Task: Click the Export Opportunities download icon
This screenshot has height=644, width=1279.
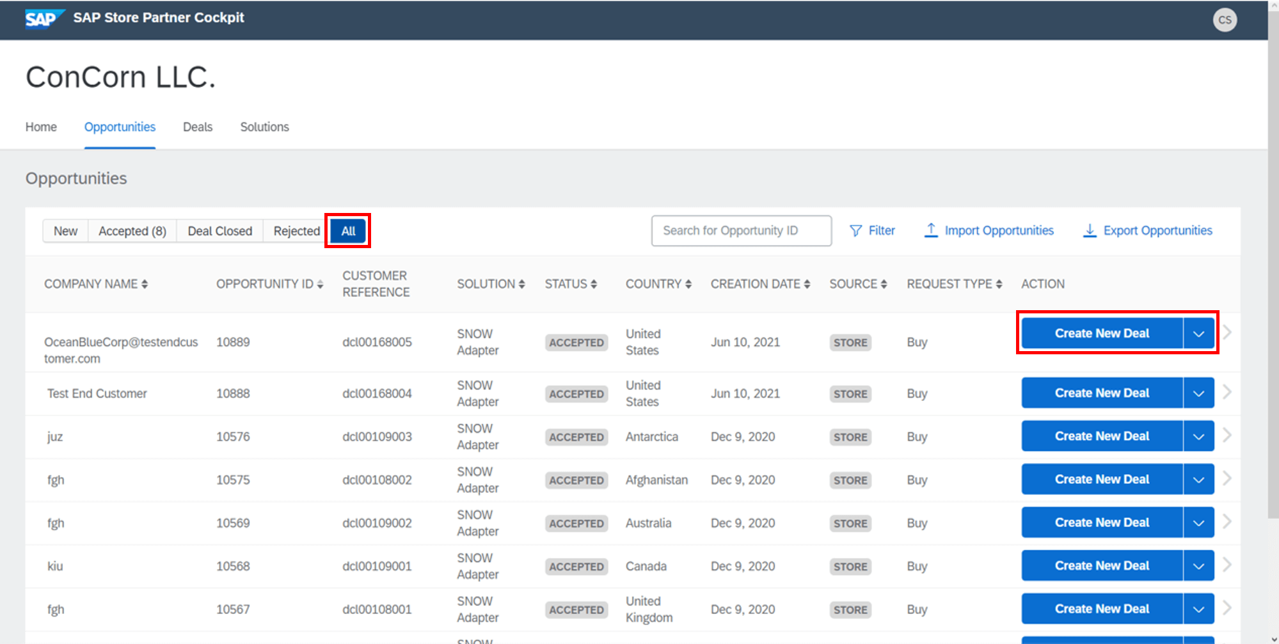Action: click(1089, 230)
